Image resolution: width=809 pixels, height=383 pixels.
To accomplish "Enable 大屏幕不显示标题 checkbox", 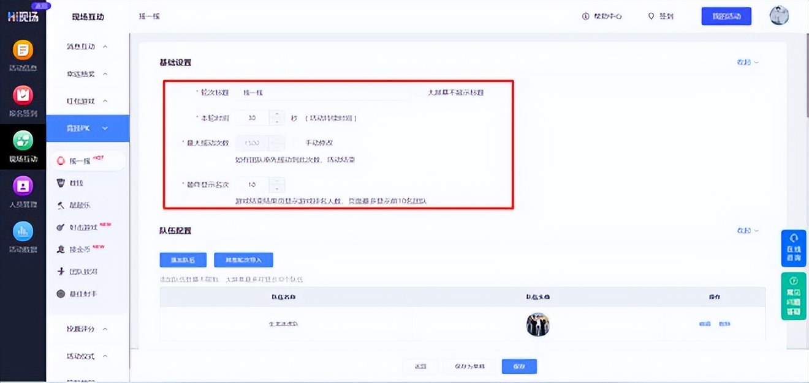I will (419, 92).
